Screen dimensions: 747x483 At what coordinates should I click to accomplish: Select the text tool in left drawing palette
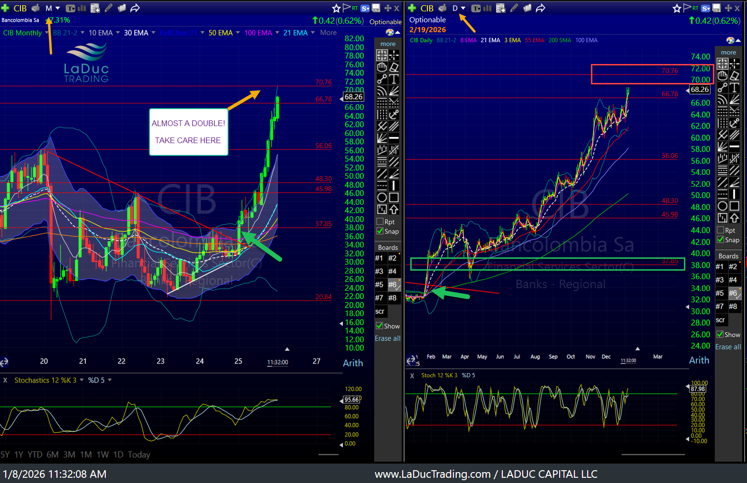point(394,79)
